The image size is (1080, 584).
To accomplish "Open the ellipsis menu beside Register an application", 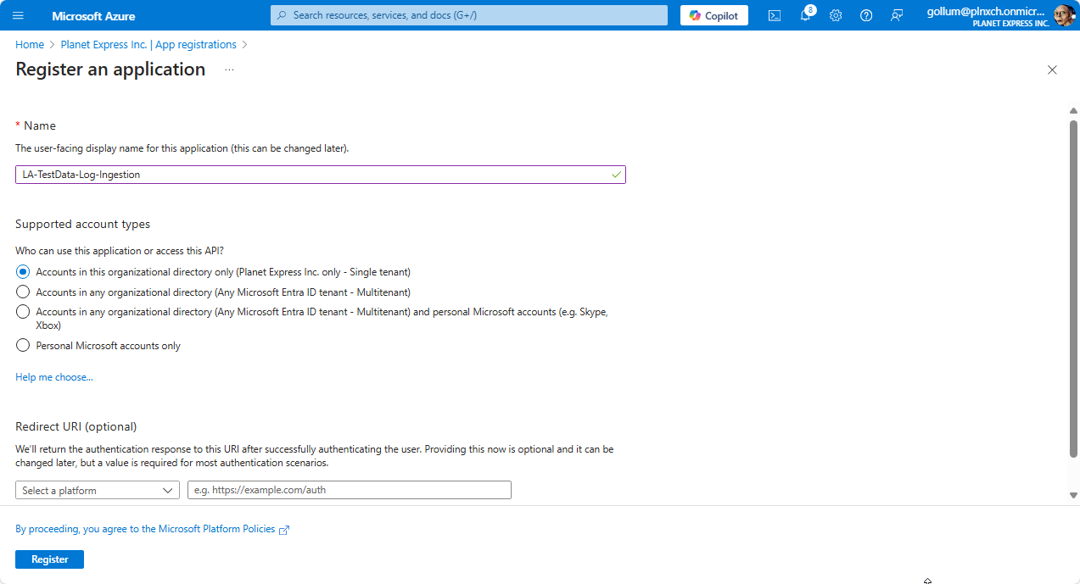I will tap(227, 70).
